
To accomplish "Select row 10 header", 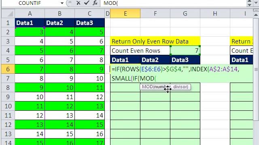I will coord(8,106).
